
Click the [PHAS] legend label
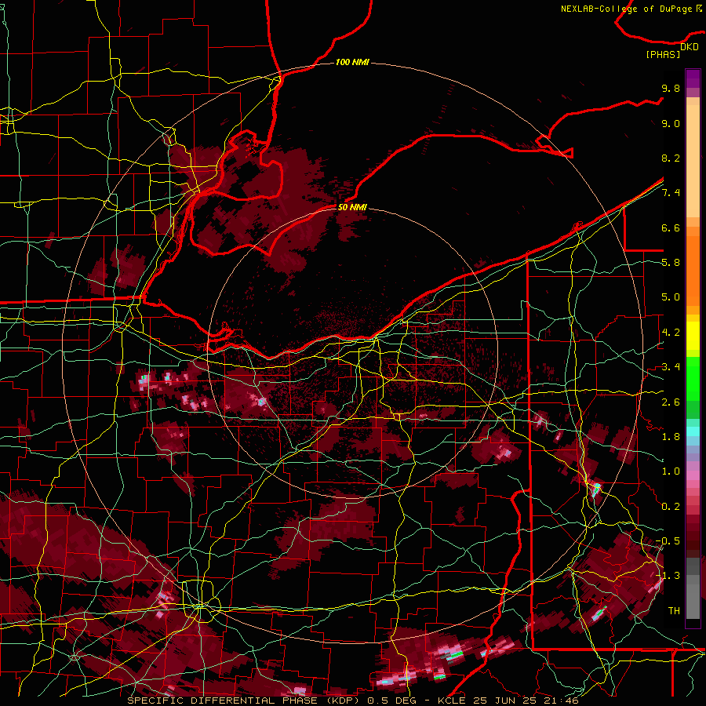tap(663, 54)
